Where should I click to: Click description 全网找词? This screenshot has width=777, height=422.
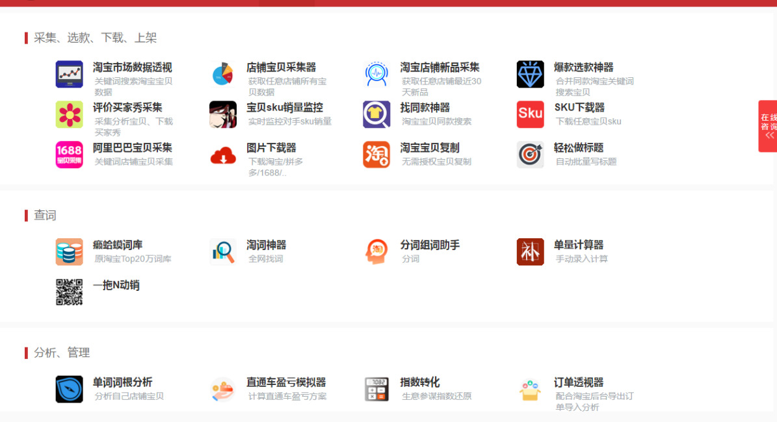pyautogui.click(x=265, y=259)
